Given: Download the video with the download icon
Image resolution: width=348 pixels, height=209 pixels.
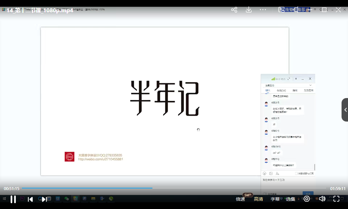Looking at the screenshot, I should click(x=249, y=10).
